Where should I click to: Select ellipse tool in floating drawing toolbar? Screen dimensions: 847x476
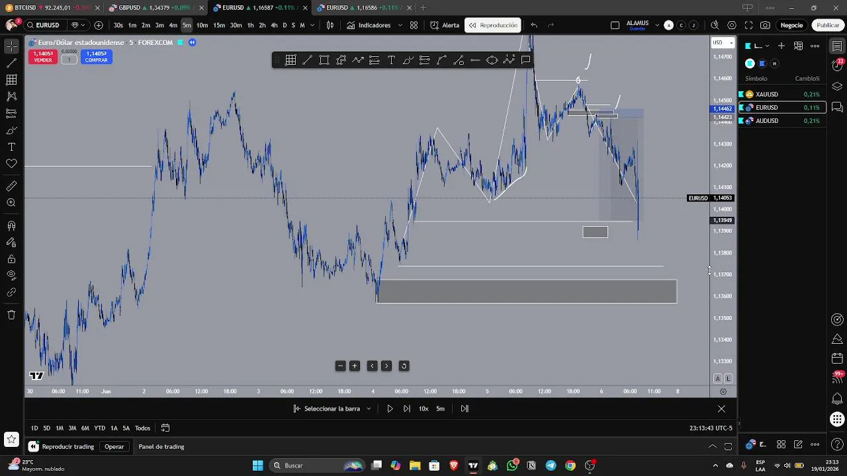[492, 60]
